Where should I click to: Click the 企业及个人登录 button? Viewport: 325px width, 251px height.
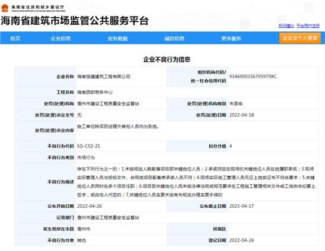coord(300,38)
